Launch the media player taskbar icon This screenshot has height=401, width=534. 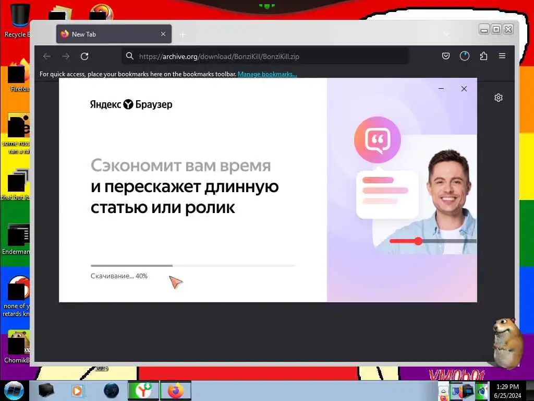78,391
